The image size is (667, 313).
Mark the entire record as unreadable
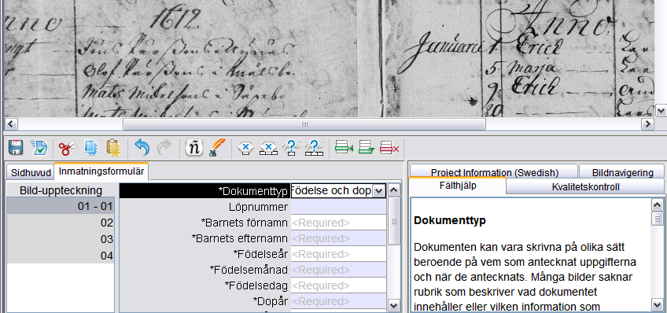(x=315, y=148)
